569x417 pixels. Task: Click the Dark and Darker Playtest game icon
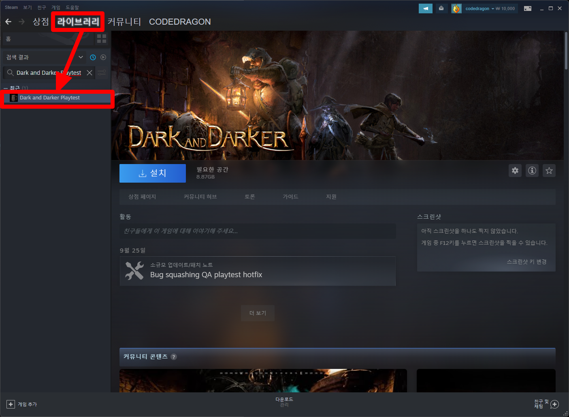[x=14, y=98]
